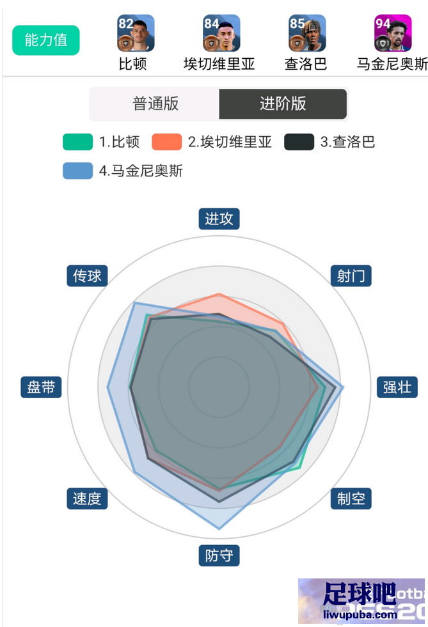Select the 速度 axis label
Screen dimensions: 428x627
[87, 499]
